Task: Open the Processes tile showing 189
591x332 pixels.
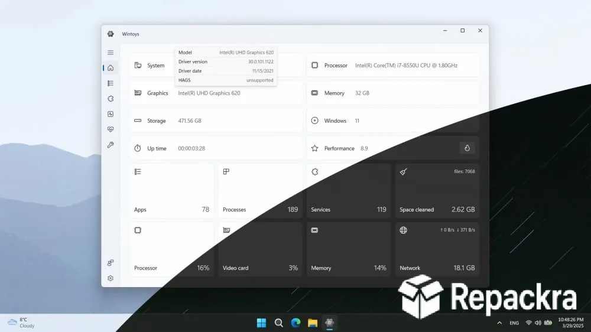Action: [x=260, y=191]
